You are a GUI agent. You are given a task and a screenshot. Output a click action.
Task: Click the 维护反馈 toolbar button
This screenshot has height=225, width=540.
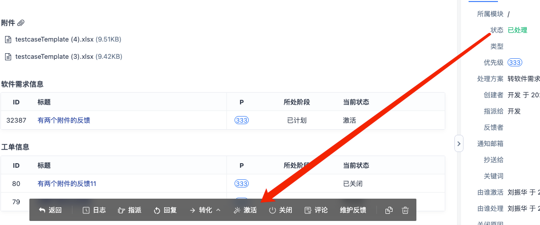click(x=353, y=210)
